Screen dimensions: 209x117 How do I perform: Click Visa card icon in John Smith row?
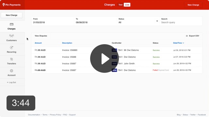click(114, 64)
